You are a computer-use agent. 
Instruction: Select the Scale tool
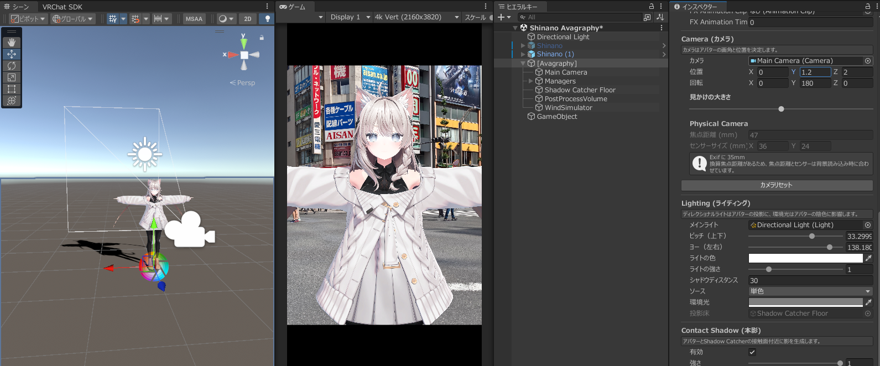[12, 77]
